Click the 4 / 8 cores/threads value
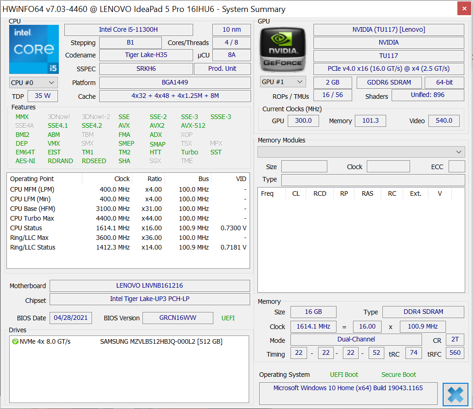473x409 pixels. click(x=232, y=43)
